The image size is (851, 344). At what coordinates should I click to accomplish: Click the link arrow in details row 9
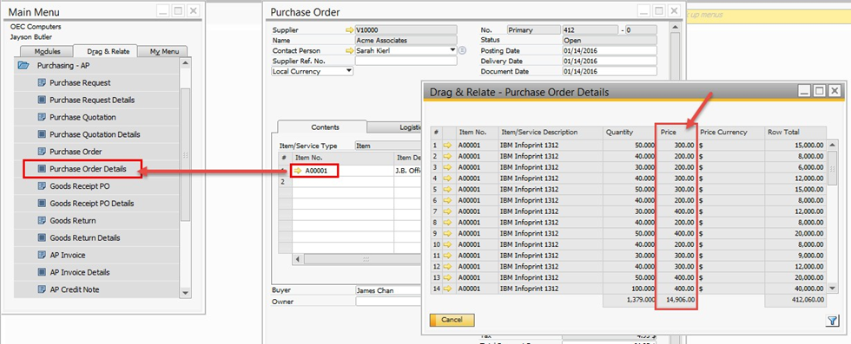pos(448,233)
